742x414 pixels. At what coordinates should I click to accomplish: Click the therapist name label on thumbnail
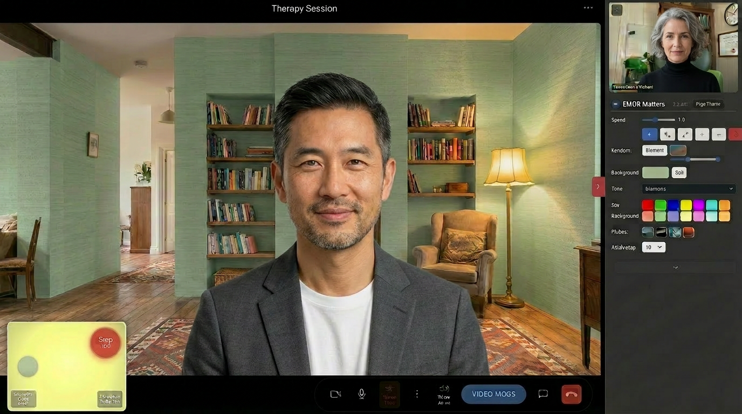pos(633,87)
